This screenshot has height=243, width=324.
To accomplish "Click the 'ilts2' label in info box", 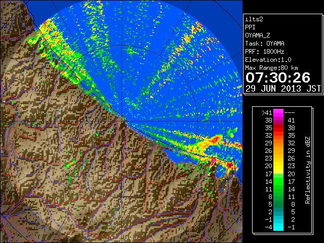I will pyautogui.click(x=254, y=19).
